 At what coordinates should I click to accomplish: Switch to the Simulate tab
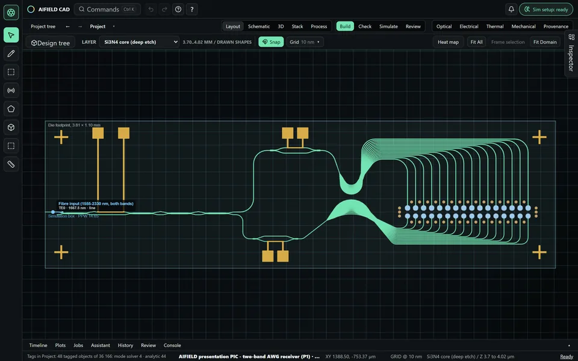point(388,26)
